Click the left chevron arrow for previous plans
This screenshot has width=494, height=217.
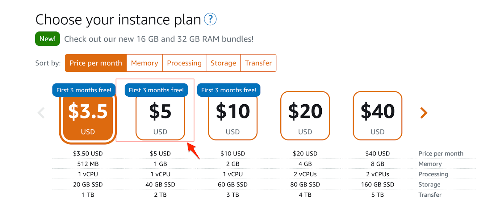(41, 113)
